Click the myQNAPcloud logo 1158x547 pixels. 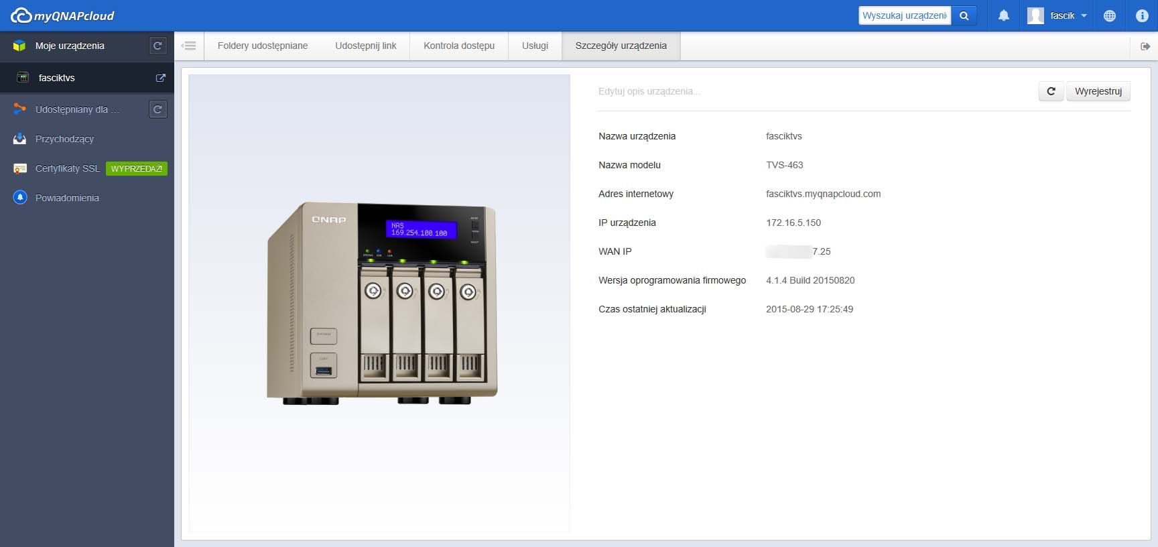pyautogui.click(x=62, y=15)
